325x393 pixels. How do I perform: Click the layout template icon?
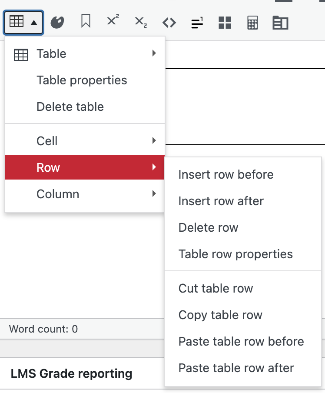tap(280, 23)
